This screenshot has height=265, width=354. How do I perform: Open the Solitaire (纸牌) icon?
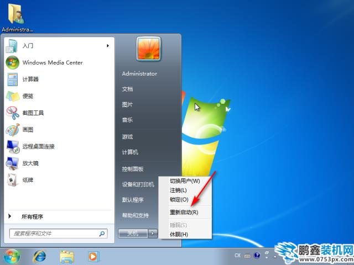[12, 180]
